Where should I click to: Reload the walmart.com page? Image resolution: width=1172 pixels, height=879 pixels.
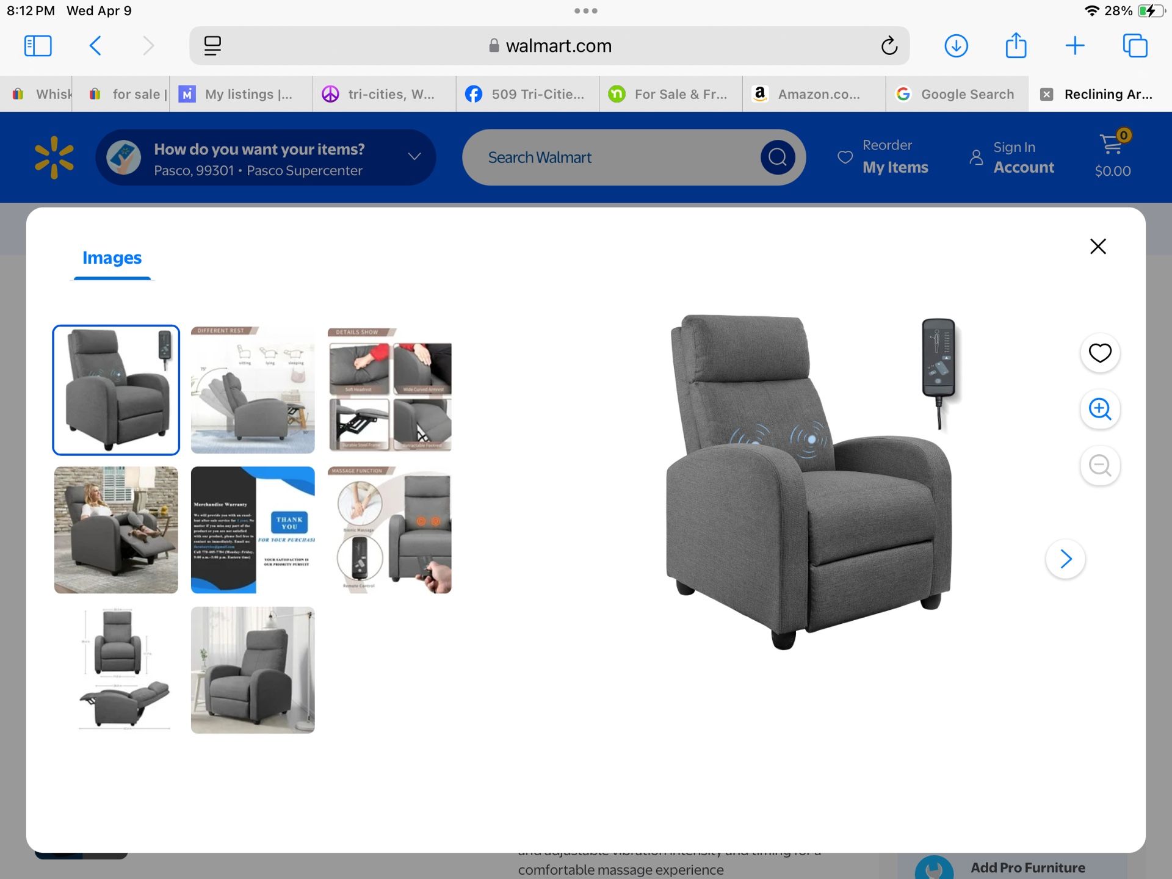(889, 46)
